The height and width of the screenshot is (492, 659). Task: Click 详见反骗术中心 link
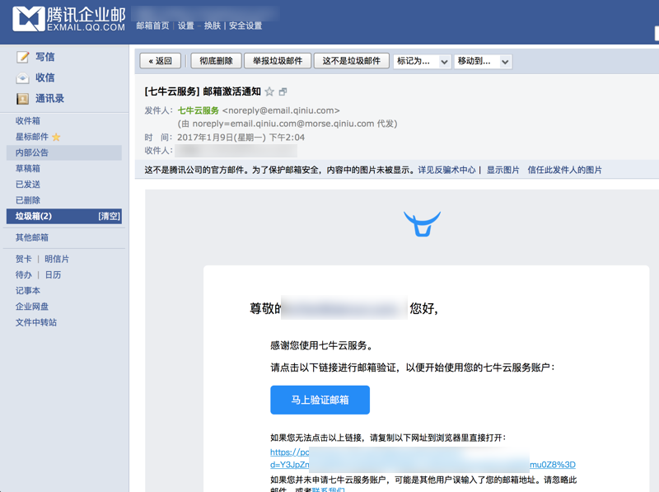coord(446,170)
